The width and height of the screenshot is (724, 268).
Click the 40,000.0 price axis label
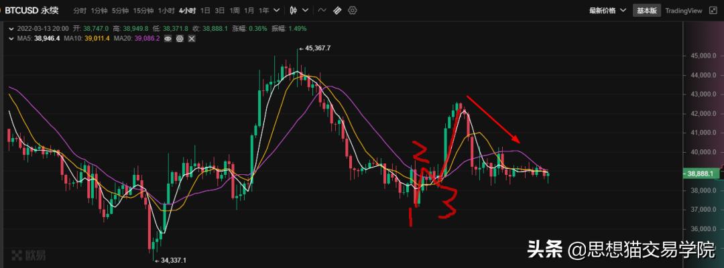click(x=703, y=152)
